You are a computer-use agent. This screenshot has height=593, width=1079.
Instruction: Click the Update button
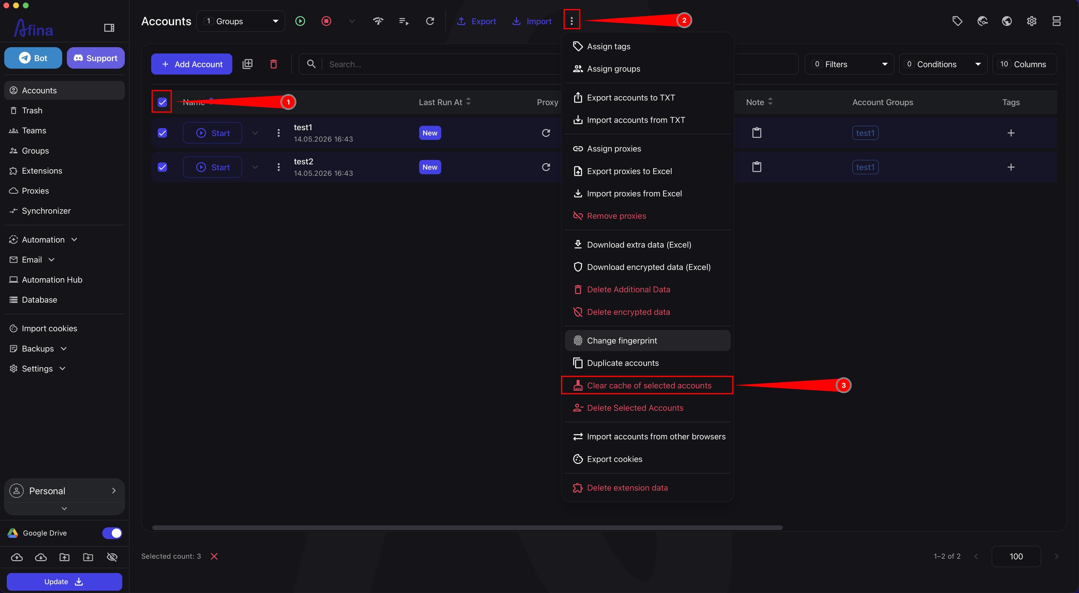64,582
